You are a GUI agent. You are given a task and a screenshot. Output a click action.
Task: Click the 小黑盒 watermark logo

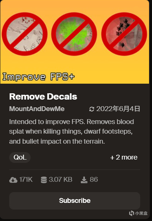[138, 213]
